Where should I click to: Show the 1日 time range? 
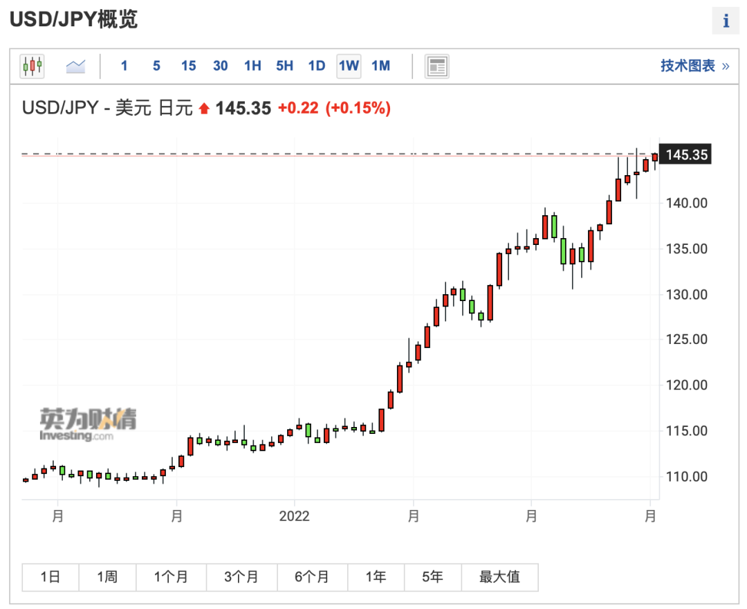coord(50,577)
